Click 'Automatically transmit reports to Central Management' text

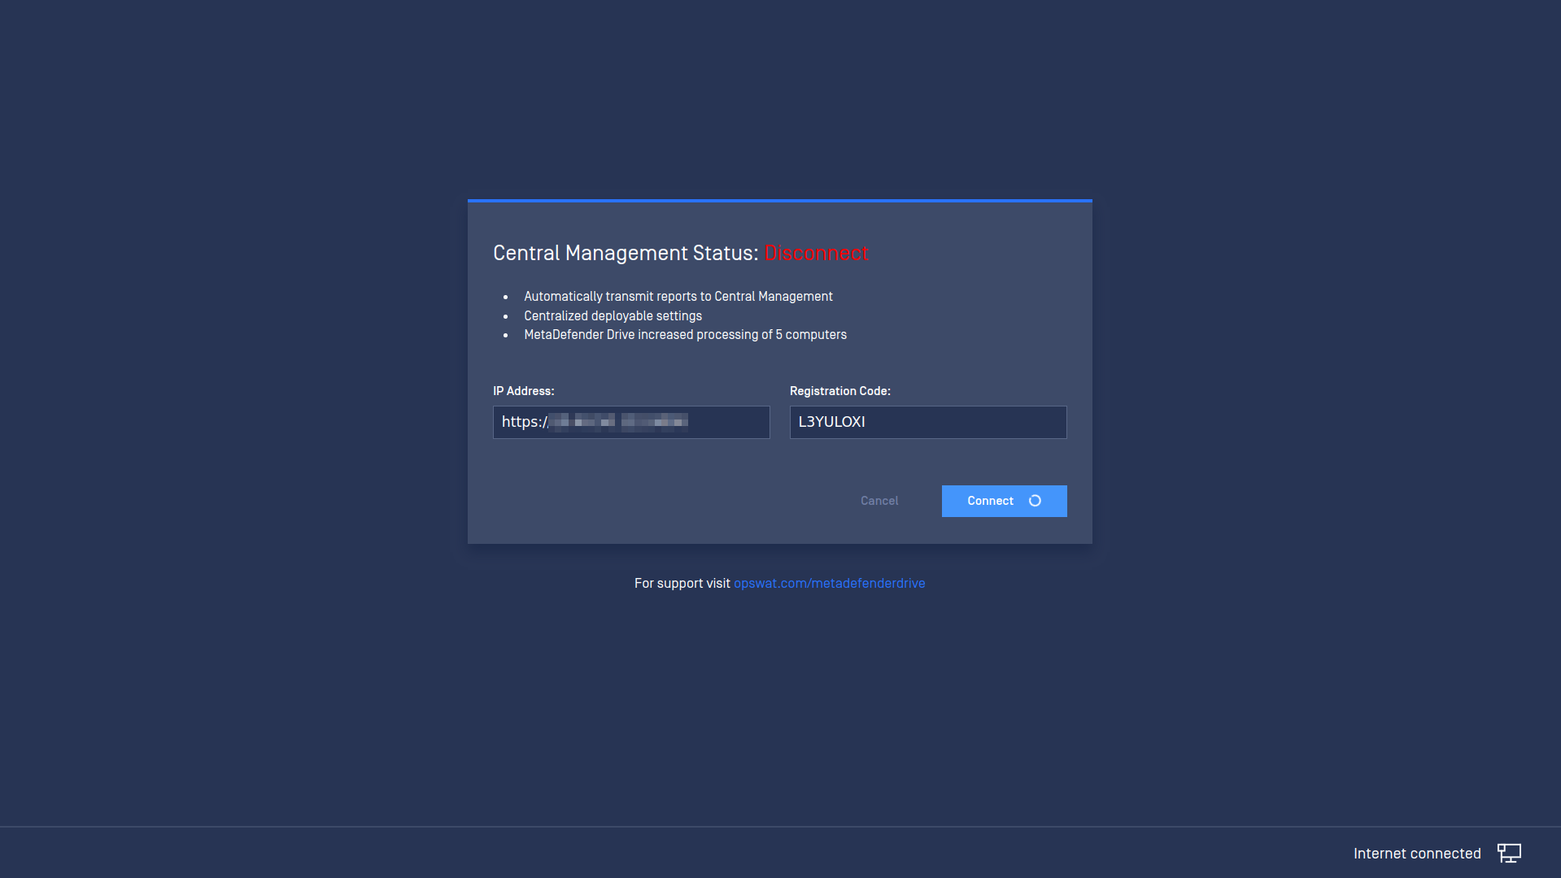(x=678, y=297)
